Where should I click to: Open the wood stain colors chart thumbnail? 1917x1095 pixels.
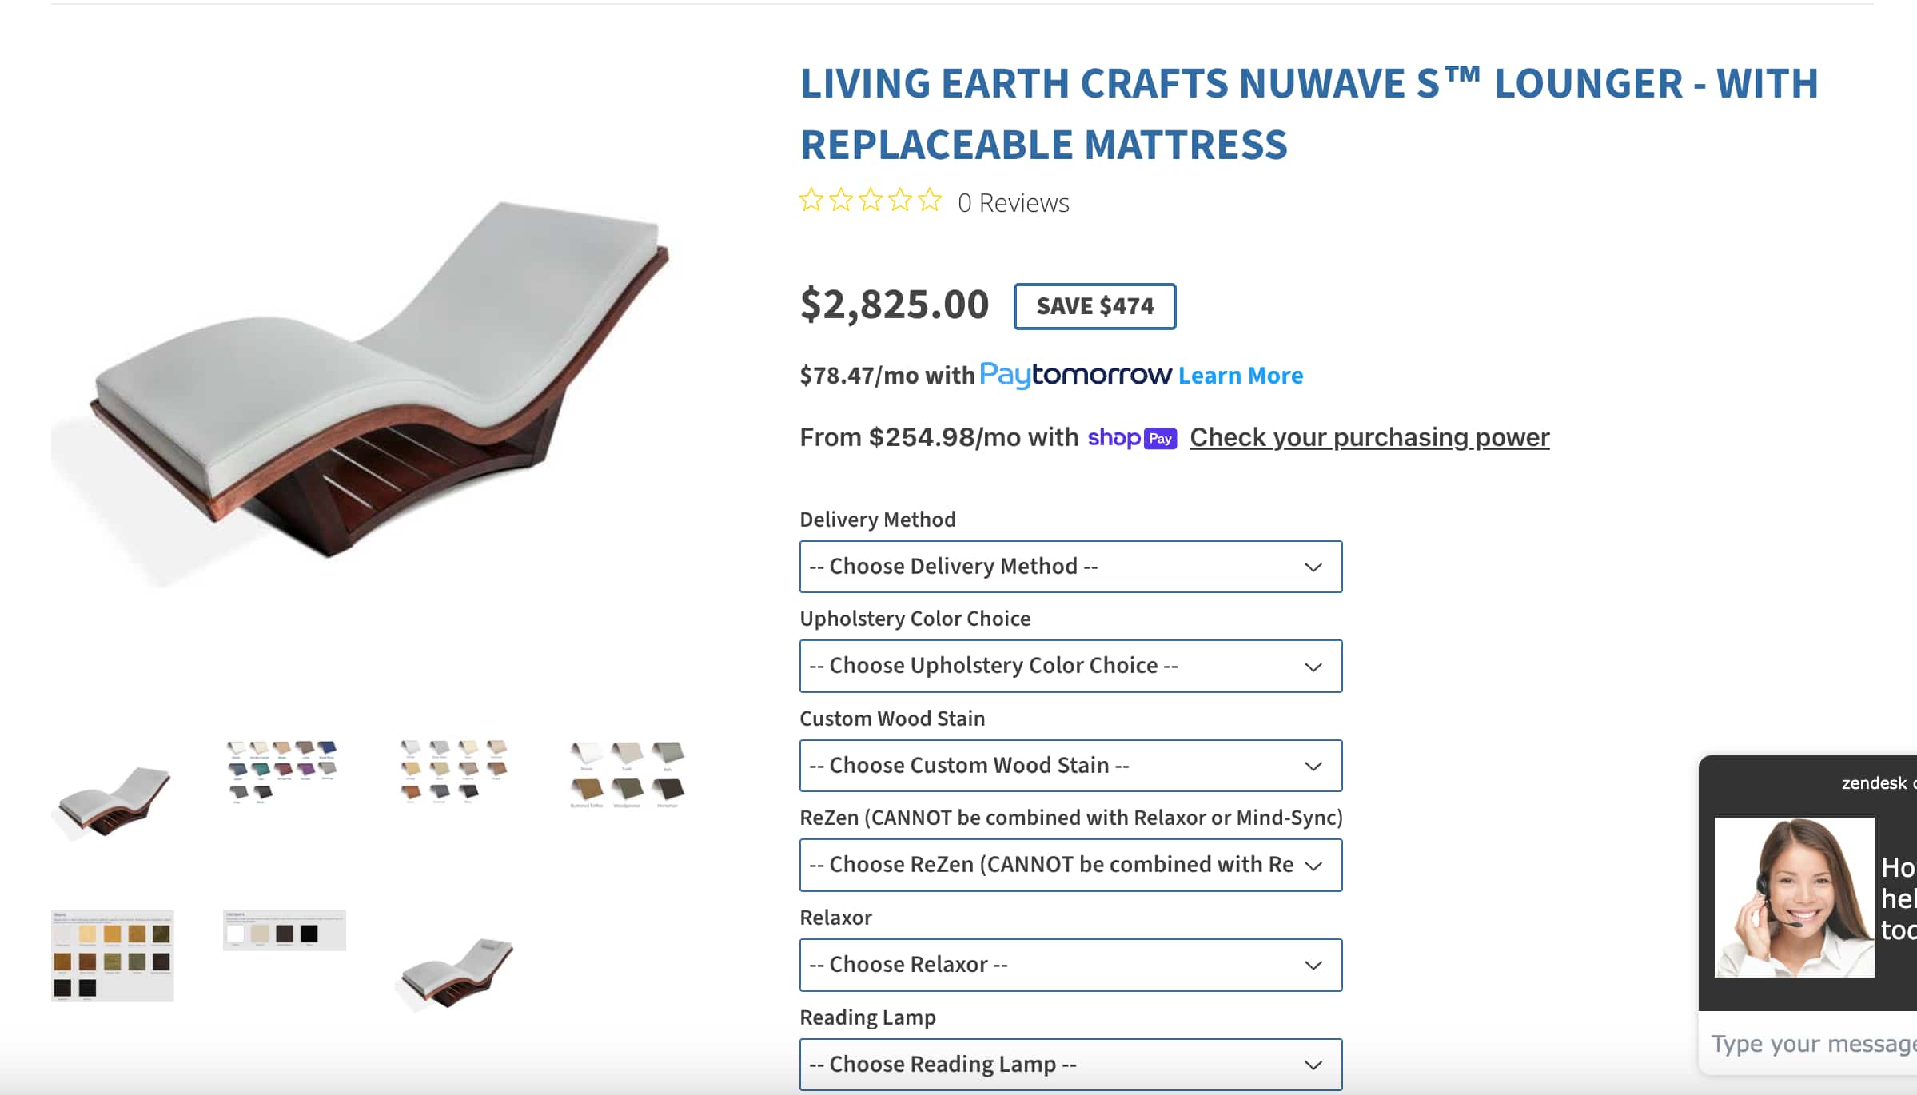(113, 954)
